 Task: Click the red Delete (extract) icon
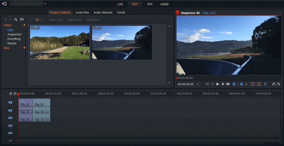click(259, 84)
